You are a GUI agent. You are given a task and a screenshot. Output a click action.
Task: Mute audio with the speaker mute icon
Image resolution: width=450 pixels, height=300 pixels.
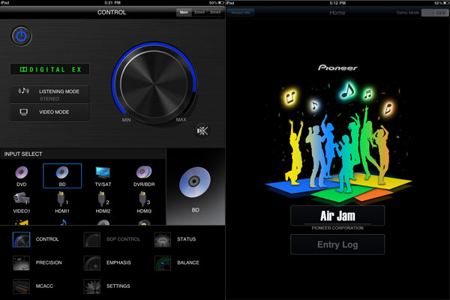click(202, 131)
